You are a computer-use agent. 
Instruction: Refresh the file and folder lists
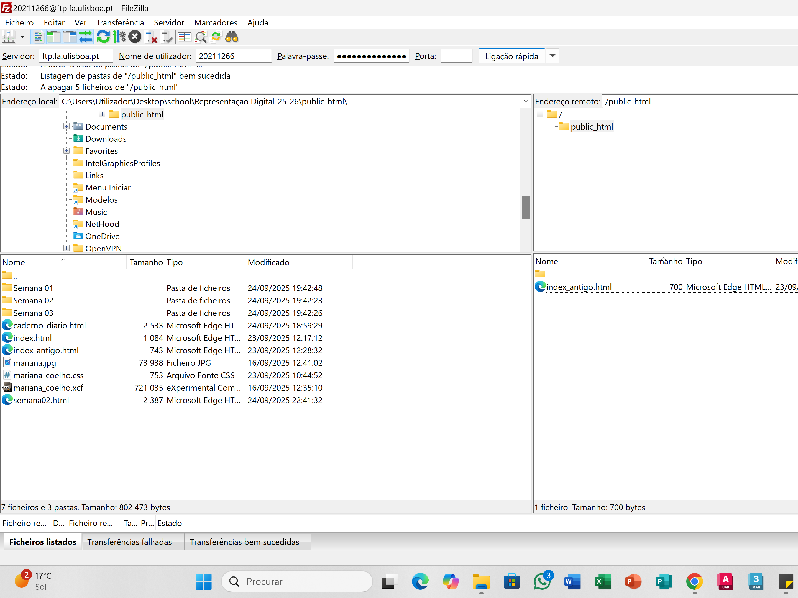(103, 37)
